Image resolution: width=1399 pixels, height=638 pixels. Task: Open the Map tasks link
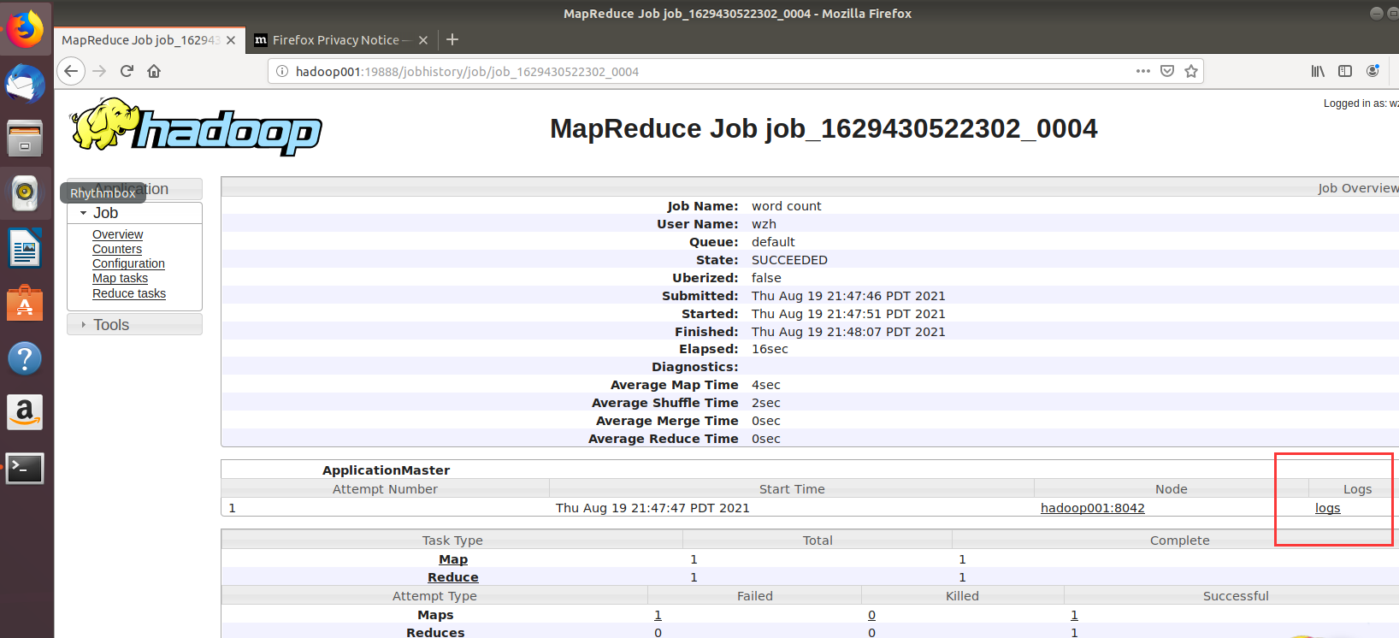tap(120, 278)
